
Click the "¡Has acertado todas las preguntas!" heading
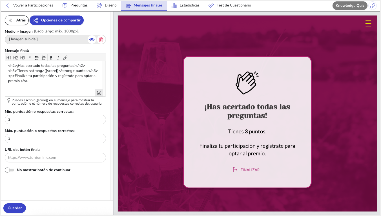point(247,111)
